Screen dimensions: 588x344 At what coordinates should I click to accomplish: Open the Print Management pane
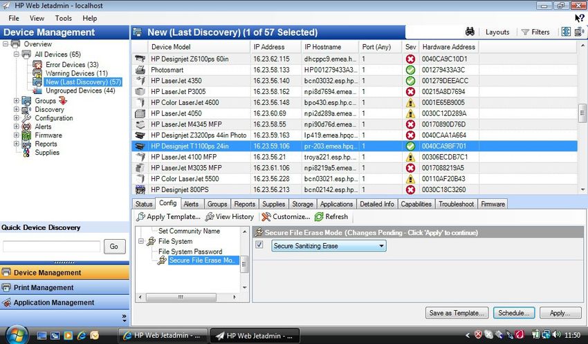64,287
